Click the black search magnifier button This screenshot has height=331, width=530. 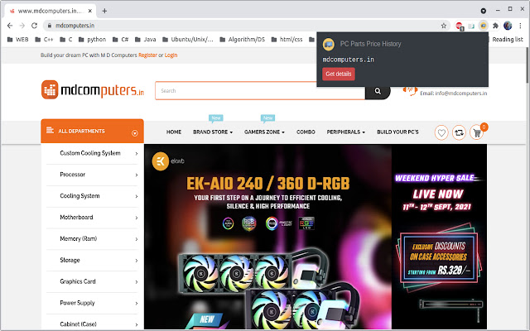(x=378, y=90)
